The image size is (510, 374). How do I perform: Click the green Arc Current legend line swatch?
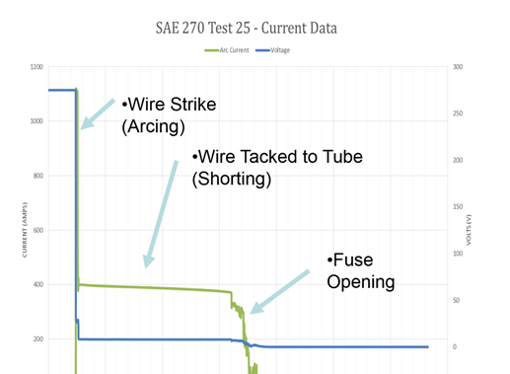(x=211, y=50)
